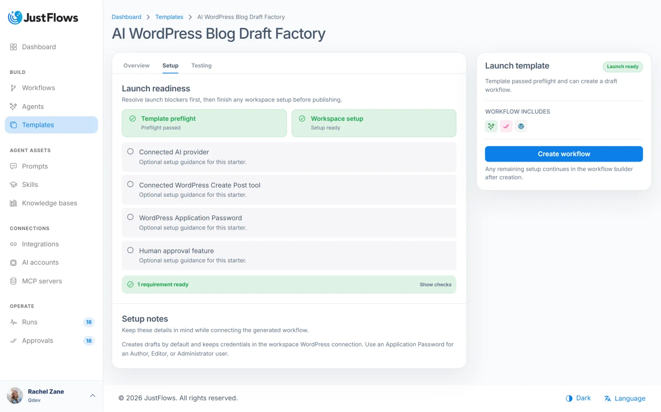Click the 'Setup notes' heading
The height and width of the screenshot is (412, 661).
tap(145, 319)
